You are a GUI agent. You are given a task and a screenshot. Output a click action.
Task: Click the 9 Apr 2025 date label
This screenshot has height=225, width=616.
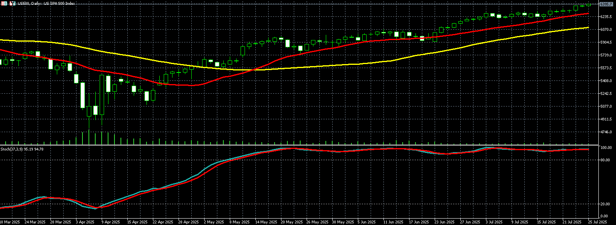[110, 222]
